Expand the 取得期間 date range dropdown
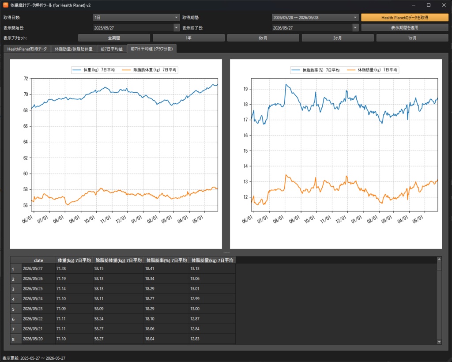 coord(315,18)
